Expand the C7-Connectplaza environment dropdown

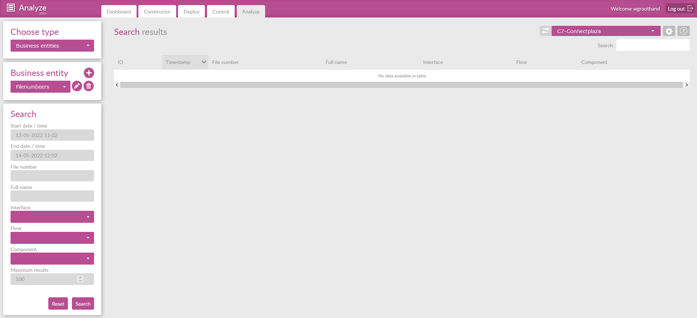click(x=605, y=31)
